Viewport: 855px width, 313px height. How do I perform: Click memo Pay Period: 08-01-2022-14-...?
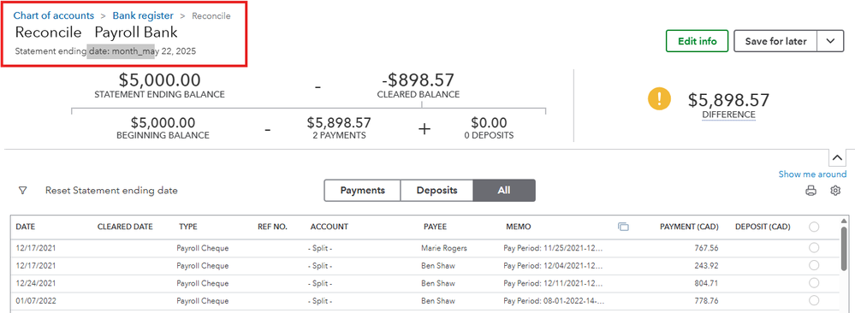point(554,300)
